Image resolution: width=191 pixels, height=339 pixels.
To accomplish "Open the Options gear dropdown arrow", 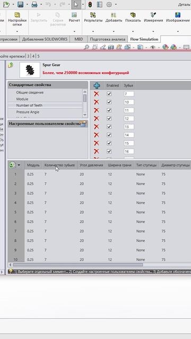I will click(116, 4).
